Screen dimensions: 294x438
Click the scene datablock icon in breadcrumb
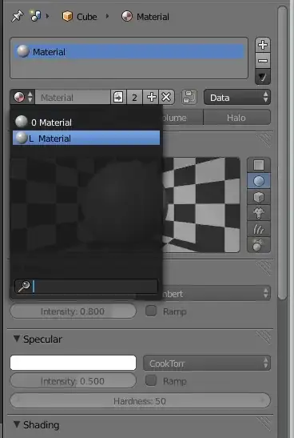[36, 16]
